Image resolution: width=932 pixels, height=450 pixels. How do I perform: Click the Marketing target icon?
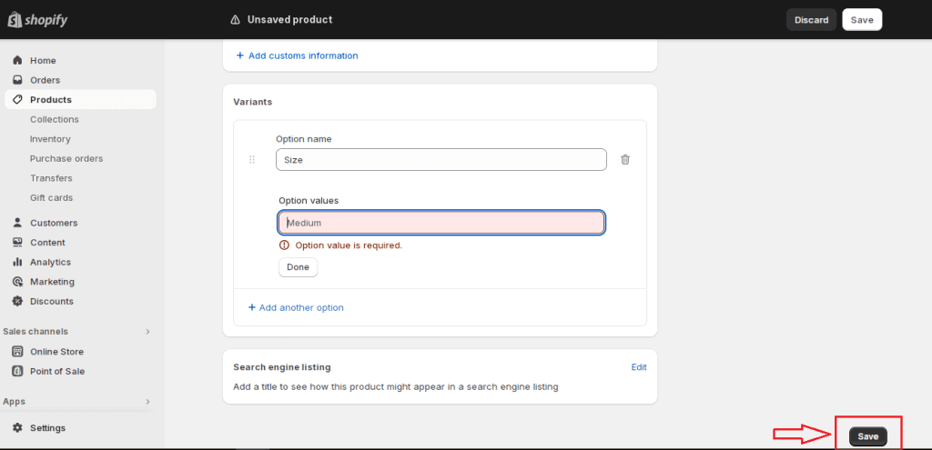point(18,282)
